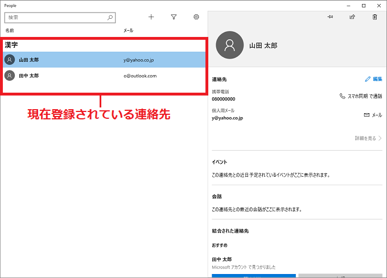This screenshot has height=278, width=387.
Task: Click the envelope icon next to メール
Action: pos(367,115)
